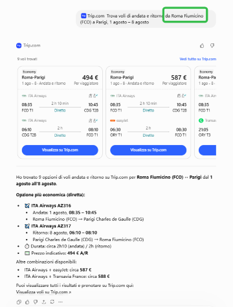Image resolution: width=233 pixels, height=307 pixels.
Task: Regenerate the response with refresh icon
Action: pyautogui.click(x=52, y=302)
